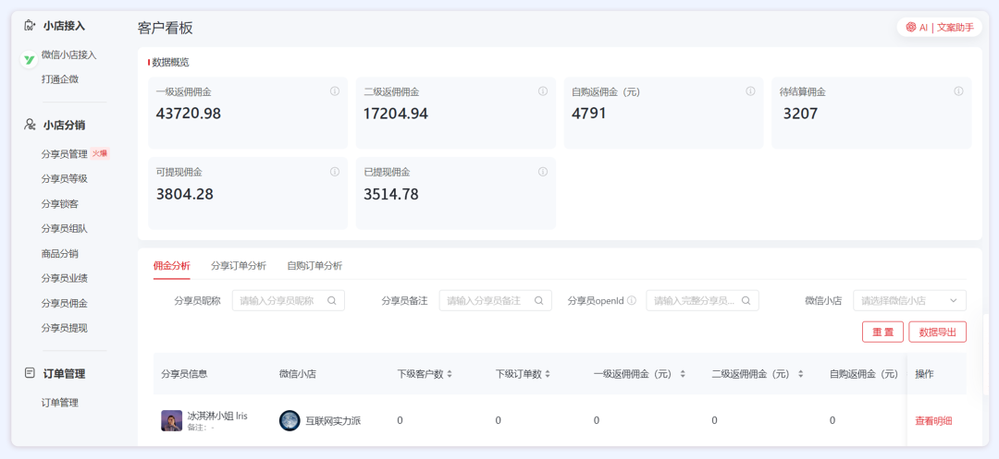Click info icon on 二级返佣佣金 card
This screenshot has height=459, width=999.
(x=543, y=91)
